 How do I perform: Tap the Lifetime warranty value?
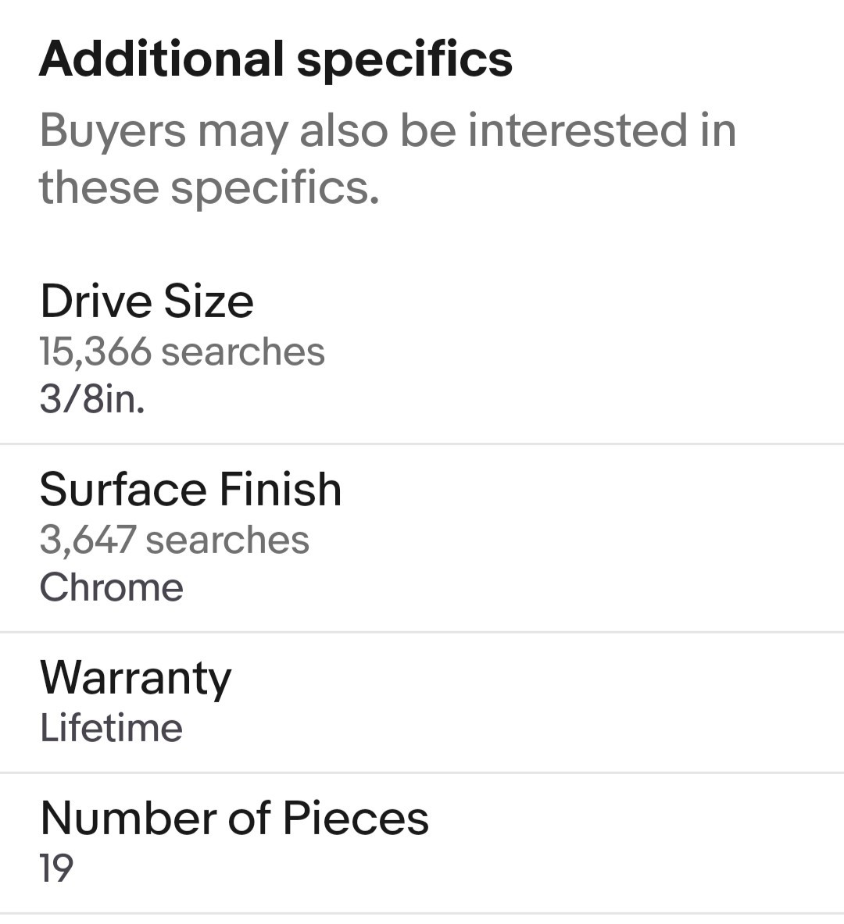point(111,729)
